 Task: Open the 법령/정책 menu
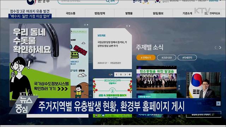100,13
